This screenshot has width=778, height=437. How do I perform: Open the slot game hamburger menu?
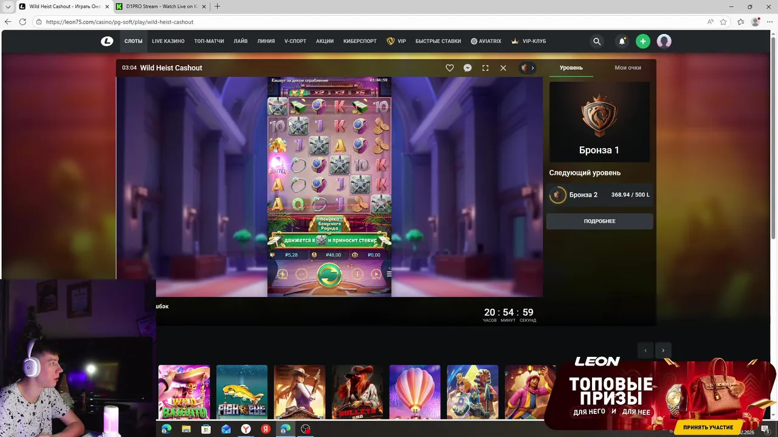pyautogui.click(x=389, y=274)
